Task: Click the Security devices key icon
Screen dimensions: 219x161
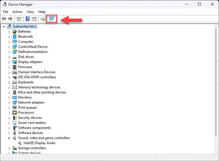Action: [x=15, y=118]
